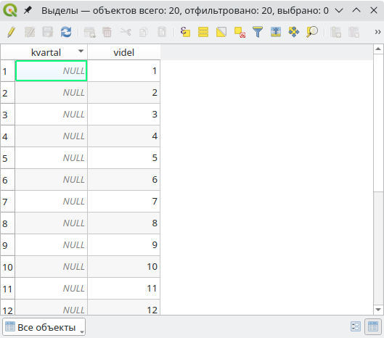Switch to table view

373,326
